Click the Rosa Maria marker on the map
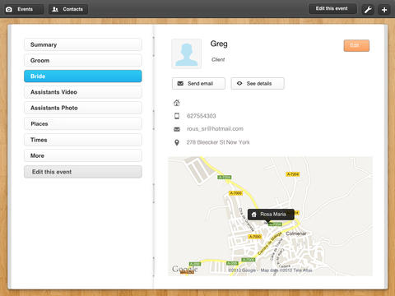Screen dimensions: 395x296 tap(271, 215)
